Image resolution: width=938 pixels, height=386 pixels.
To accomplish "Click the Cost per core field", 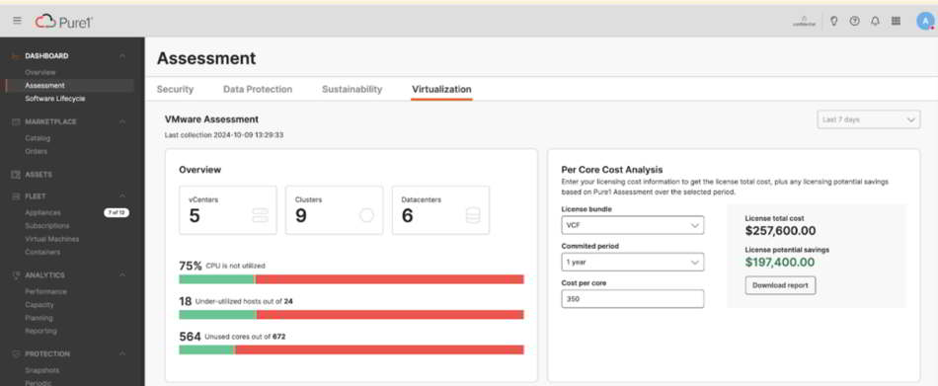I will 632,299.
